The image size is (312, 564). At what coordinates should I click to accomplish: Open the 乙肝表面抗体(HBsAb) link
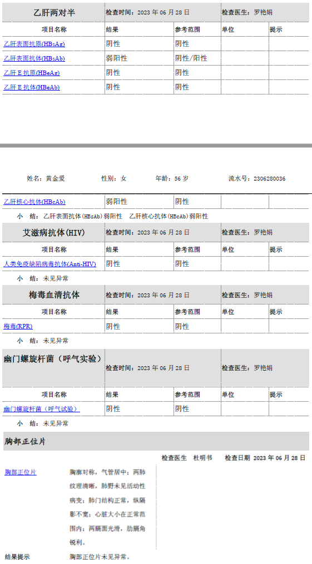pyautogui.click(x=34, y=59)
